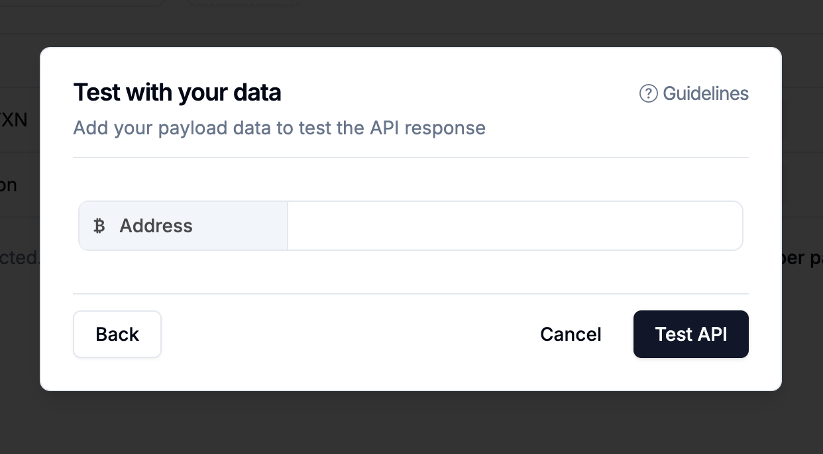This screenshot has height=454, width=823.
Task: Dismiss dialog by clicking dimmed backdrop below it
Action: tap(411, 424)
